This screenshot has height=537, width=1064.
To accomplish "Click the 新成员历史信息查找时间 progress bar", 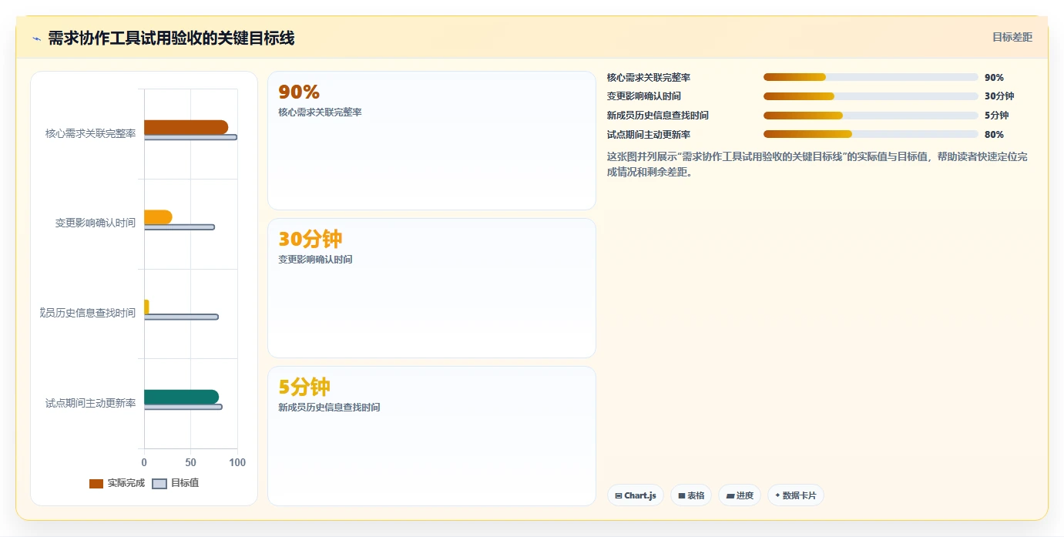I will (x=871, y=116).
